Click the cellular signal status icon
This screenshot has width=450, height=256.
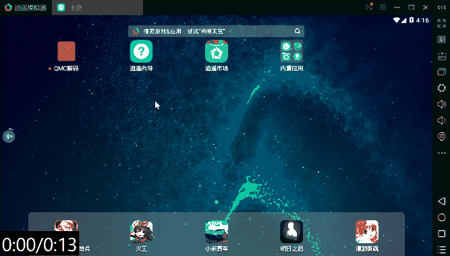click(x=404, y=20)
